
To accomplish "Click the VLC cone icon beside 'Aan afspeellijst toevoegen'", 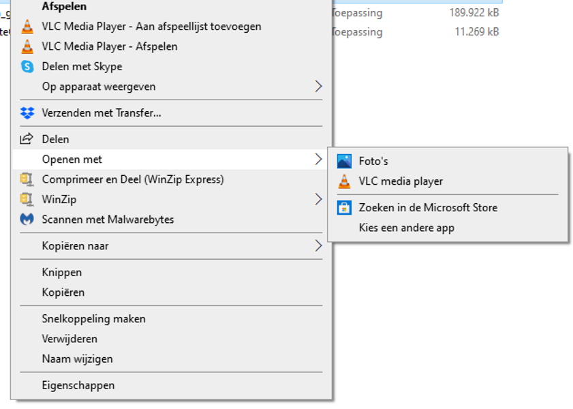I will pos(27,27).
